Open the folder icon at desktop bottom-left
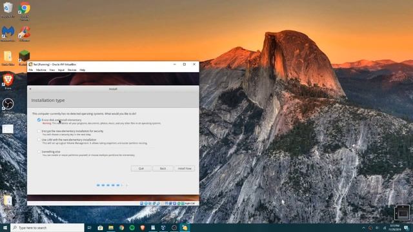 [x=8, y=200]
